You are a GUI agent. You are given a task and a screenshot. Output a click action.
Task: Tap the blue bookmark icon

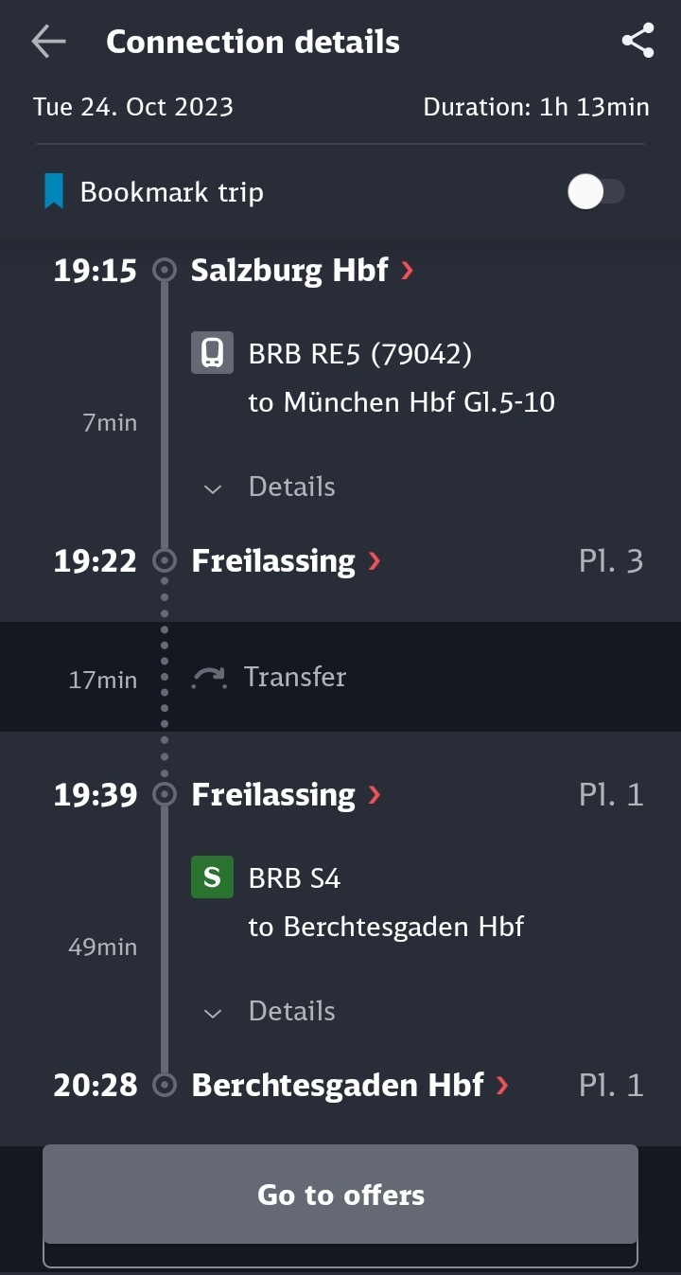(54, 192)
